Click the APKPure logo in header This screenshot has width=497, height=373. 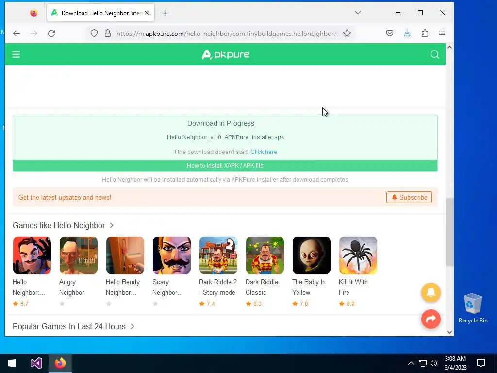225,54
